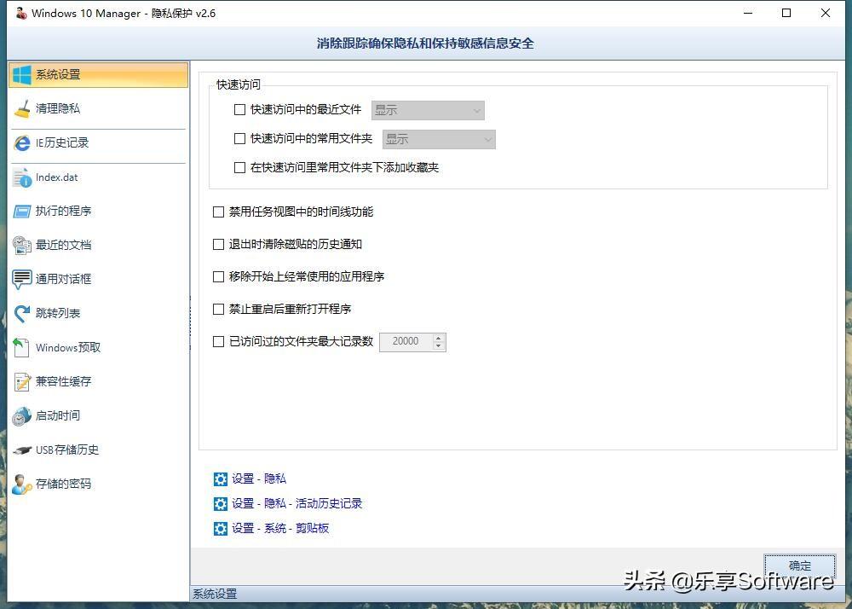Click the user key icon for 存储的密码

pos(22,484)
